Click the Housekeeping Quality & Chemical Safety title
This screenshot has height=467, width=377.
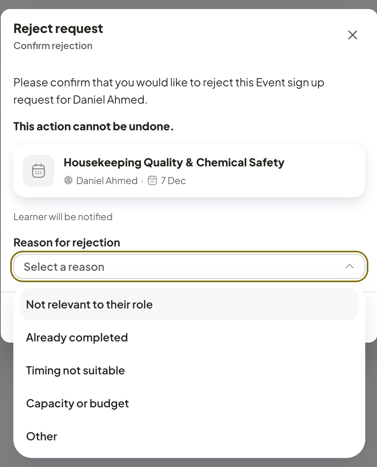pos(174,162)
